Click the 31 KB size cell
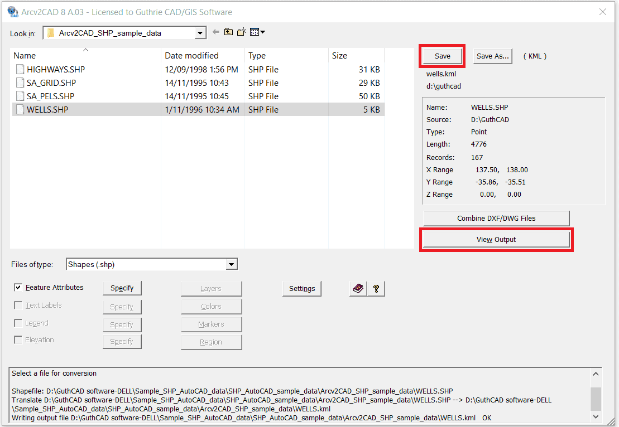 [x=369, y=69]
